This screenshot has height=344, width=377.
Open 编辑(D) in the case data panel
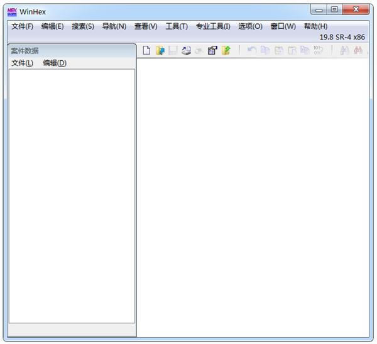tap(55, 63)
